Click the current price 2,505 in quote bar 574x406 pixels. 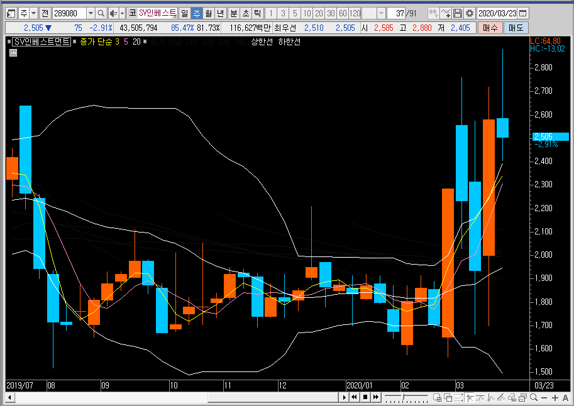pyautogui.click(x=34, y=28)
